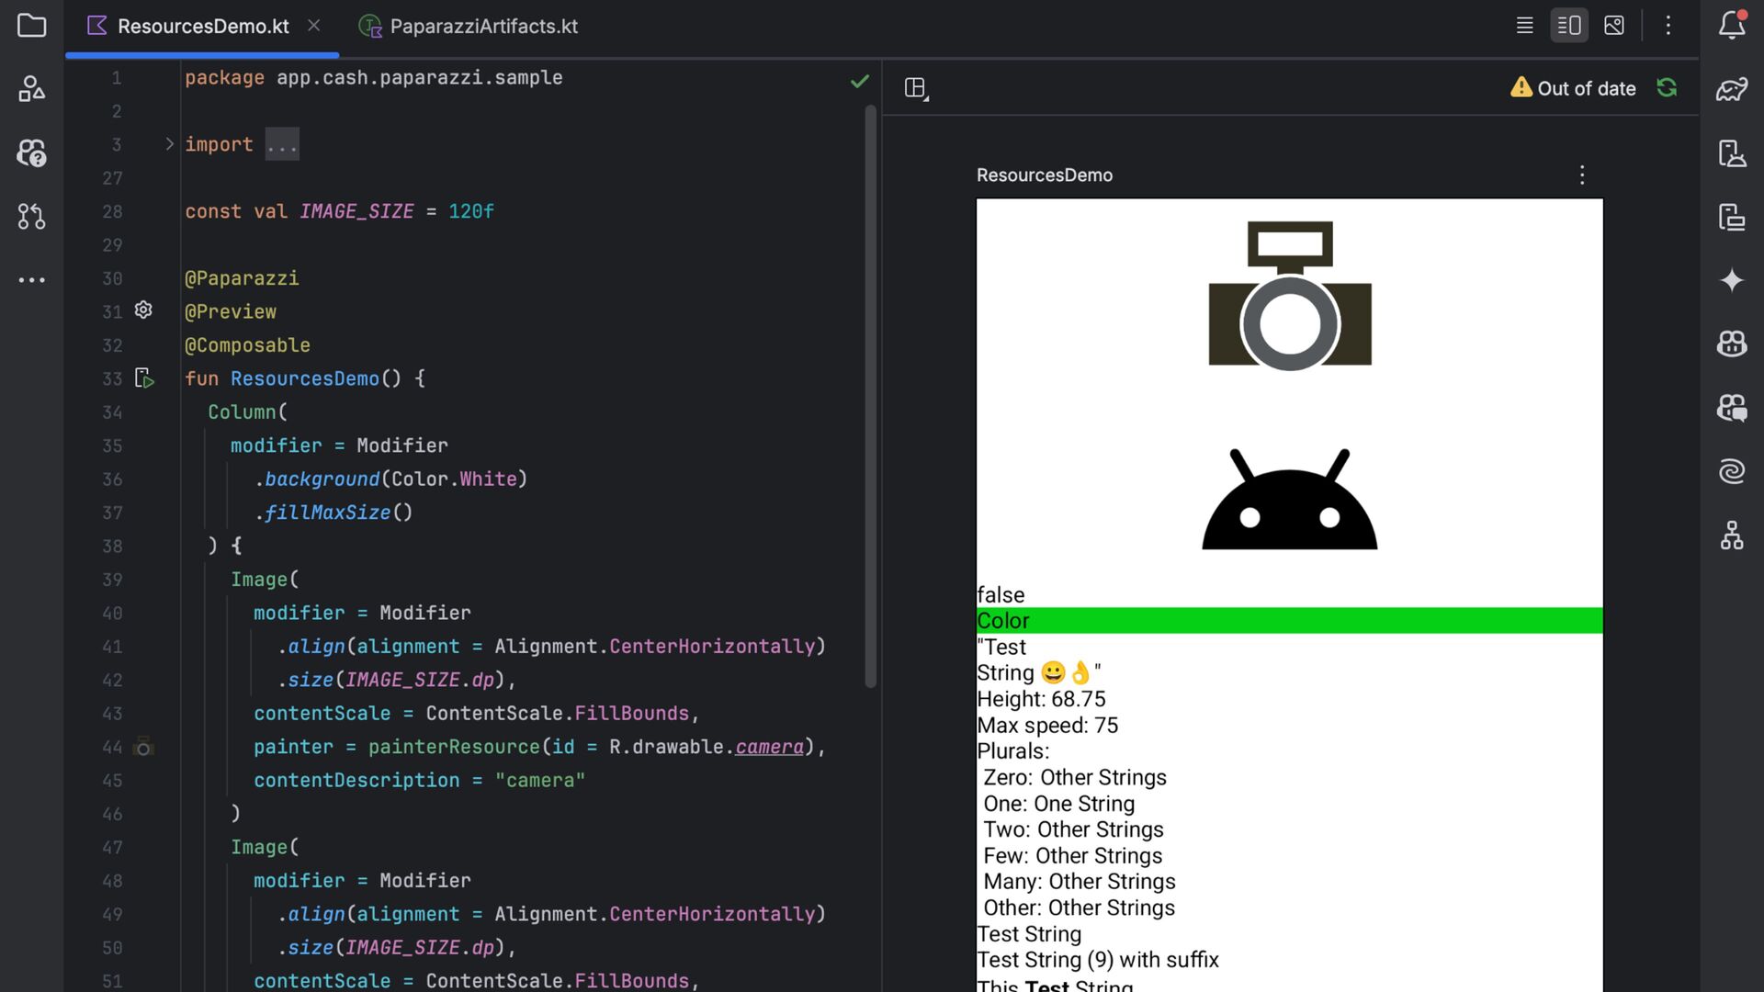The image size is (1764, 992).
Task: Click the preview settings gear on line 31
Action: [x=143, y=310]
